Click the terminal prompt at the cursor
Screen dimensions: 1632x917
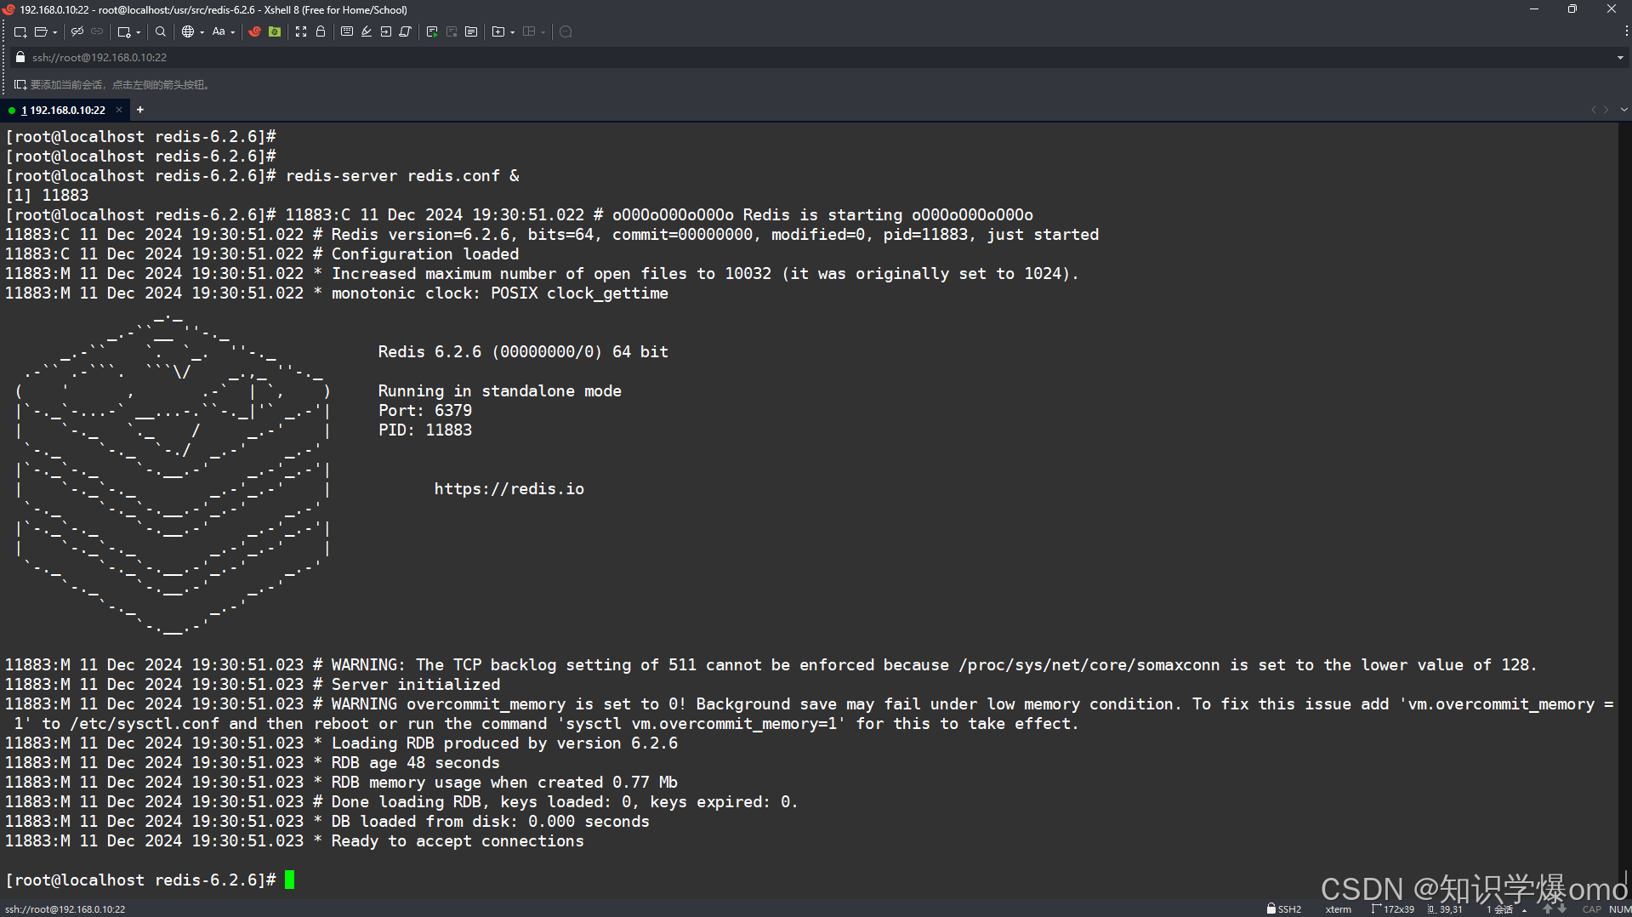point(290,880)
